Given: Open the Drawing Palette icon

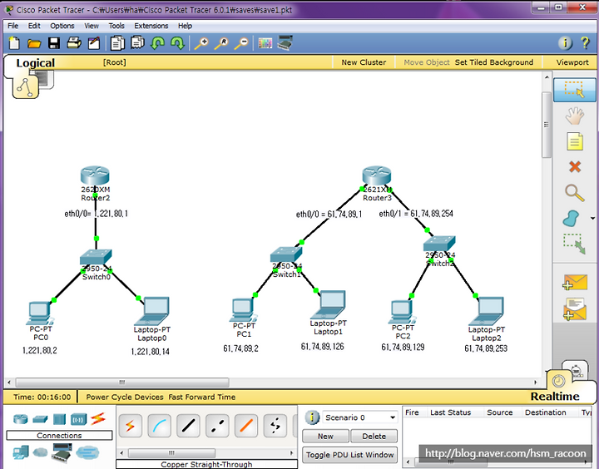Looking at the screenshot, I should pyautogui.click(x=265, y=42).
